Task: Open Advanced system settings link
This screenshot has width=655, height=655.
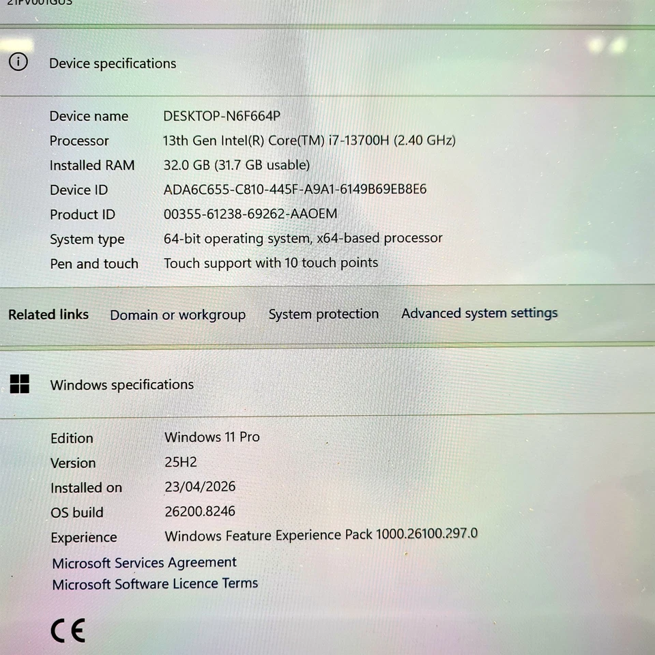Action: (x=480, y=313)
